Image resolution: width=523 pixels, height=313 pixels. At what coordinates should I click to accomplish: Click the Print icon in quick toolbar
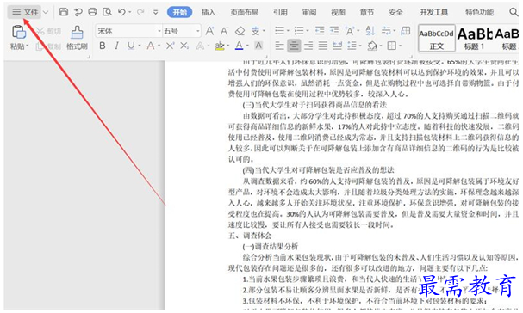point(92,12)
